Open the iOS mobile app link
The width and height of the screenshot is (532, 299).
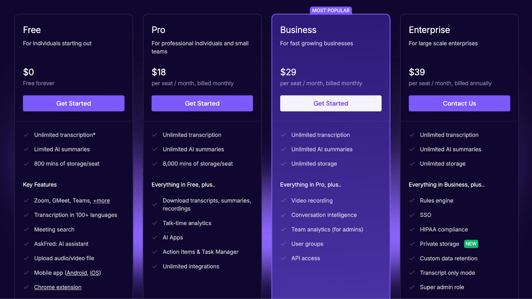click(x=94, y=273)
